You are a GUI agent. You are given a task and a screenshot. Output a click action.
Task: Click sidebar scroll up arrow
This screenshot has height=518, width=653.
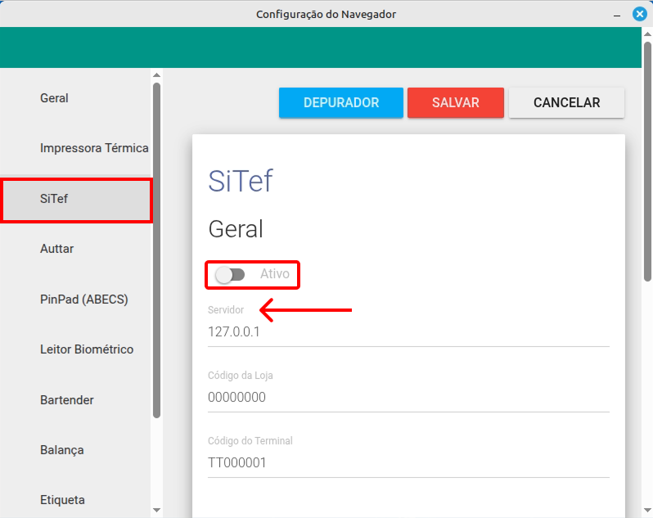156,76
